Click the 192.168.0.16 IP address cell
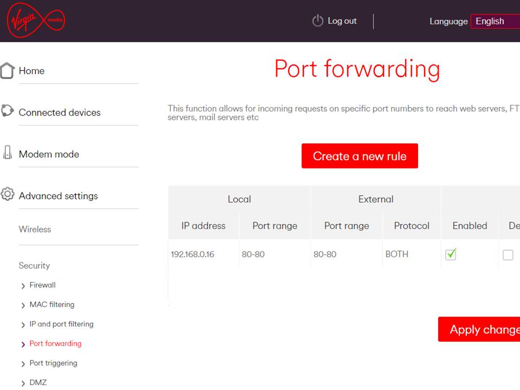The height and width of the screenshot is (390, 520). [x=192, y=254]
